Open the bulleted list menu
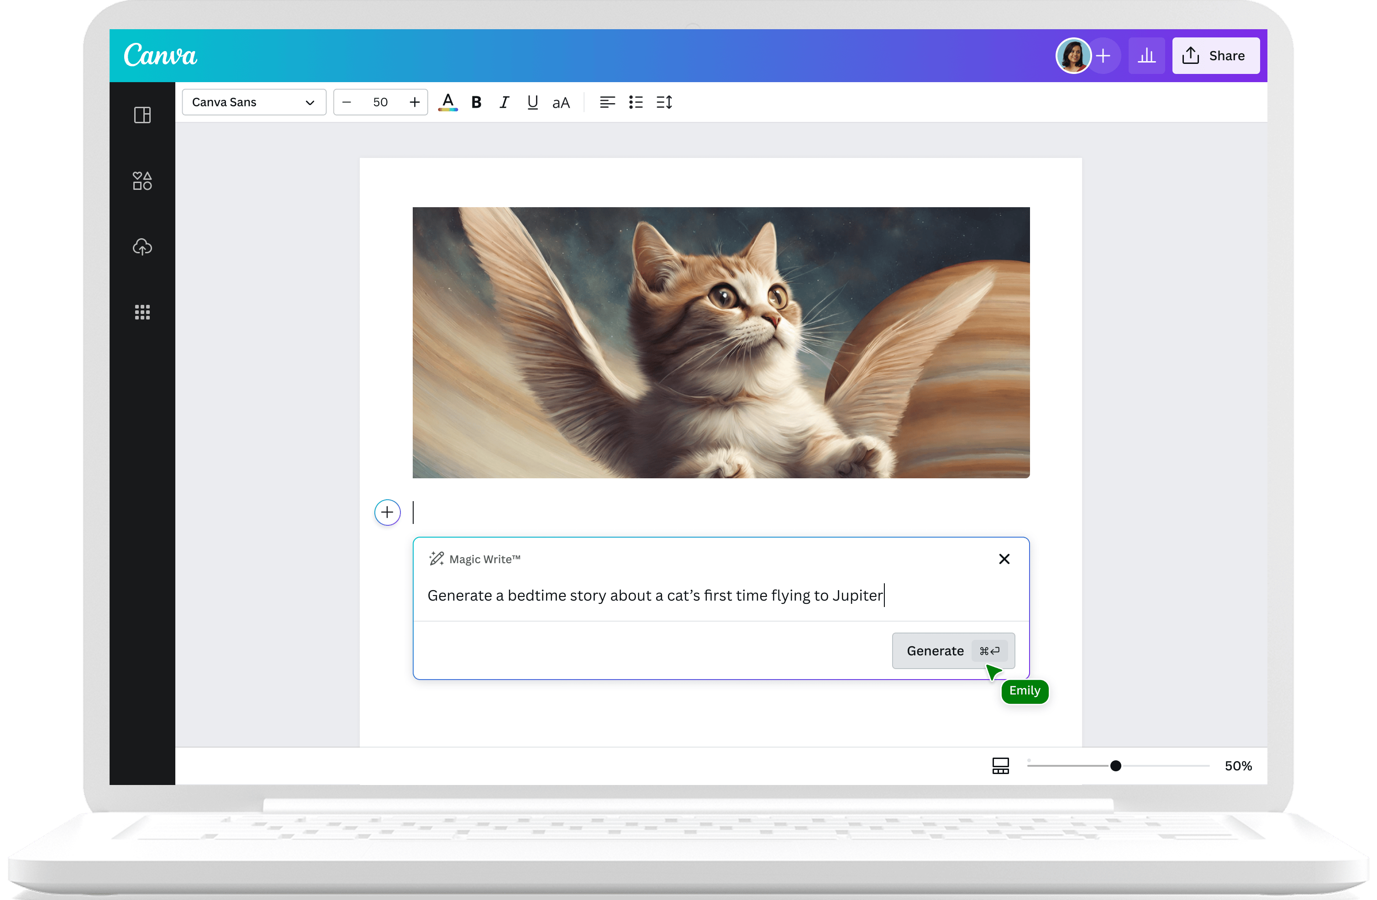The image size is (1377, 900). tap(635, 102)
